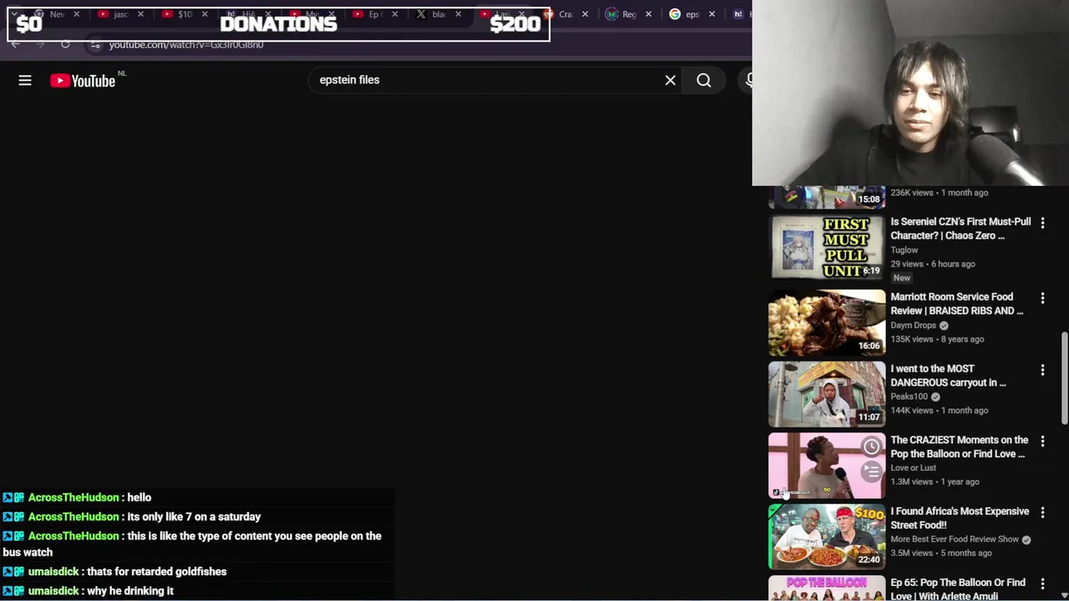Viewport: 1069px width, 601px height.
Task: Open 'I Found Africa's Most Expensive Street Food' title
Action: [960, 518]
